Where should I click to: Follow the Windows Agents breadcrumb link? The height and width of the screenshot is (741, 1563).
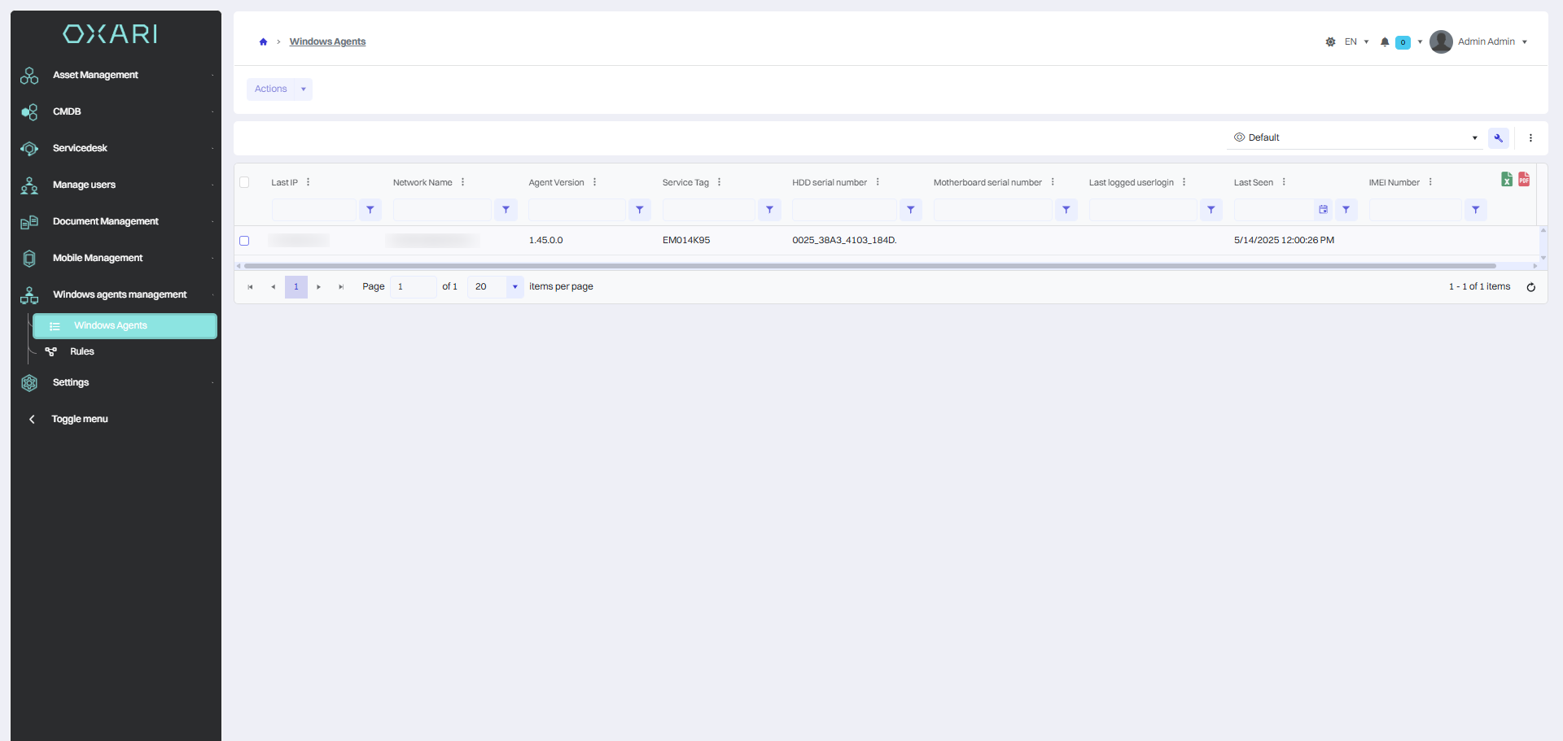[327, 42]
